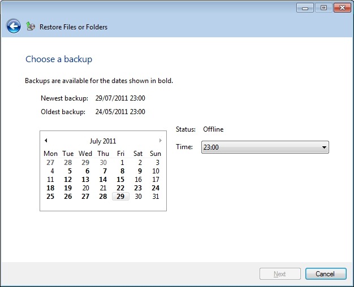
Task: Select June 27 in the top row
Action: pos(50,163)
